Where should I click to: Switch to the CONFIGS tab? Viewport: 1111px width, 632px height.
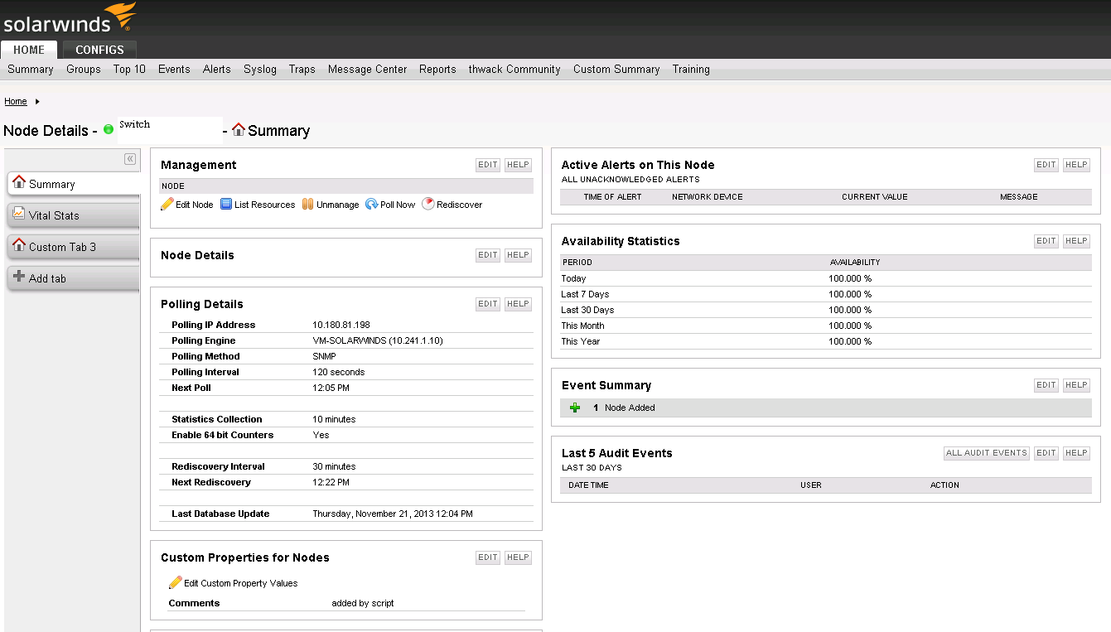99,50
